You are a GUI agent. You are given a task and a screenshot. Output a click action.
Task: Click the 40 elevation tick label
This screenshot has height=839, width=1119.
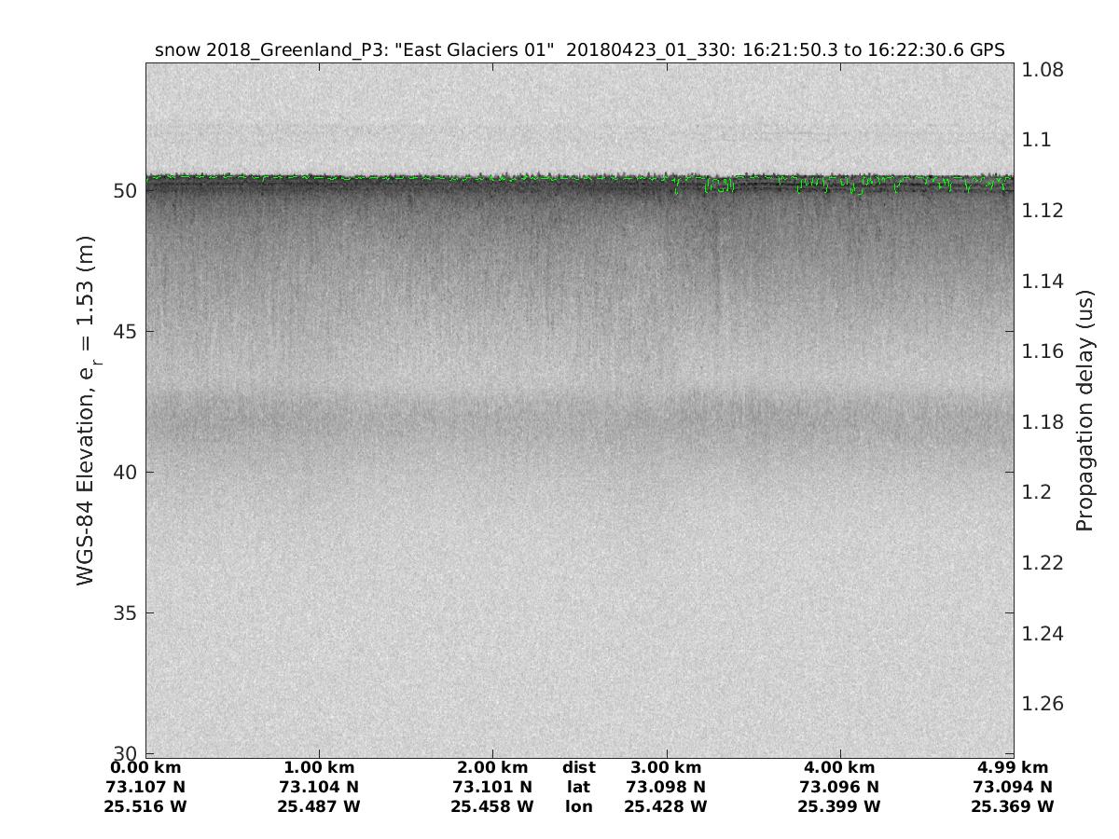click(x=124, y=473)
